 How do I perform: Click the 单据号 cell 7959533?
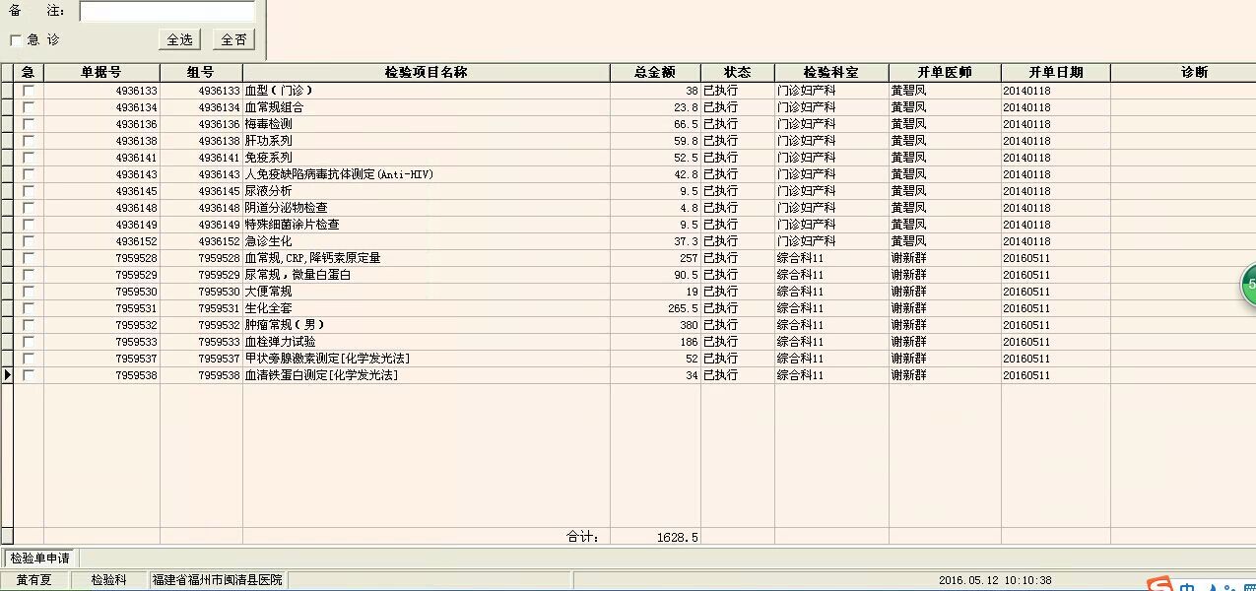pos(101,342)
